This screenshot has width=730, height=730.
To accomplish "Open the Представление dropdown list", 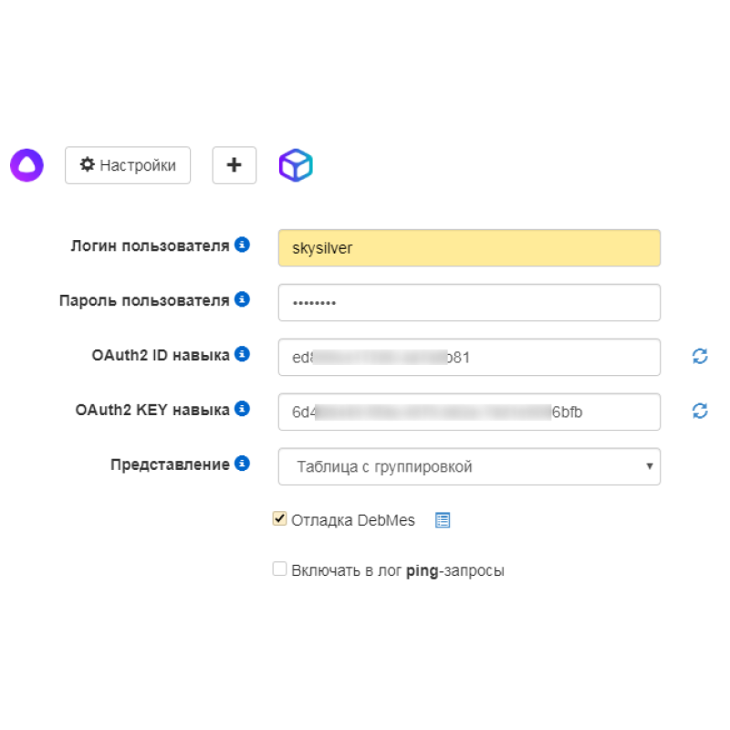I will click(469, 466).
